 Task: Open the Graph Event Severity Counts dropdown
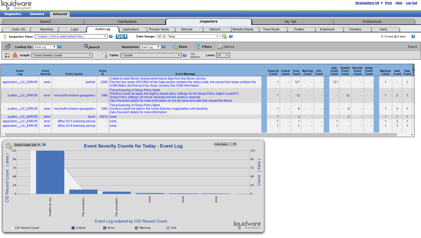pos(62,55)
